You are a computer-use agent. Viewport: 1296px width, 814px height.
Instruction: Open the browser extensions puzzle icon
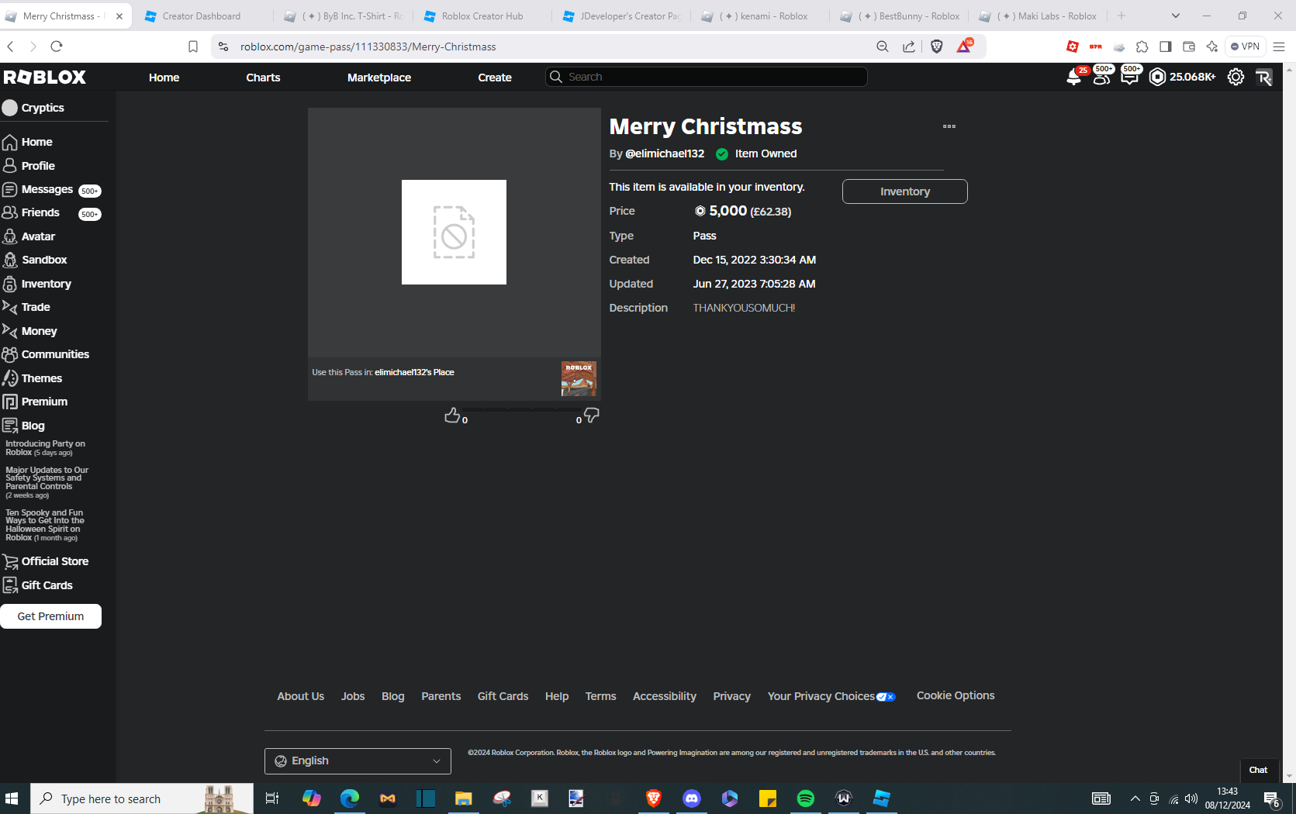[1142, 47]
